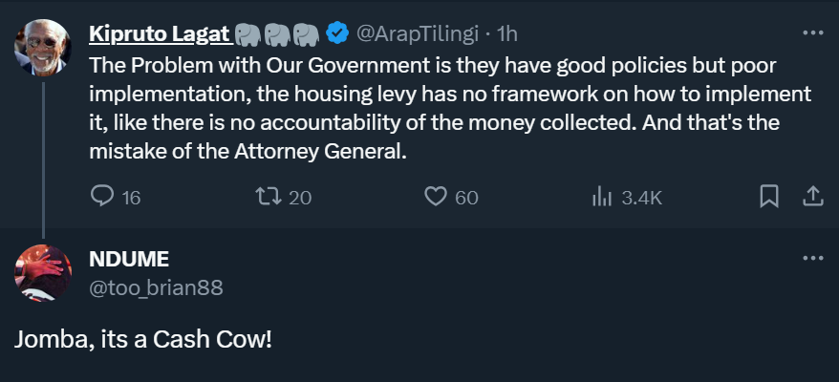Open the reply "Jomba, its a Cash Cow!"
This screenshot has height=382, width=839.
[x=143, y=339]
